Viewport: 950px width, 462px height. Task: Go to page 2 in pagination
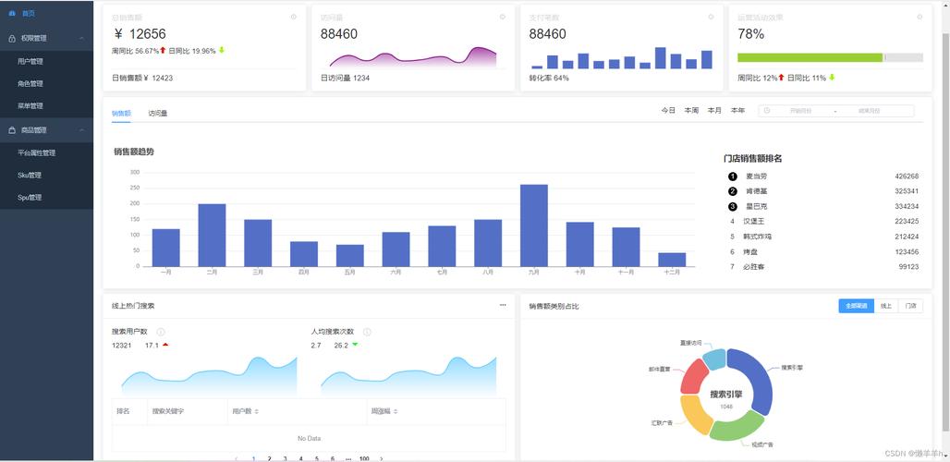[x=269, y=458]
